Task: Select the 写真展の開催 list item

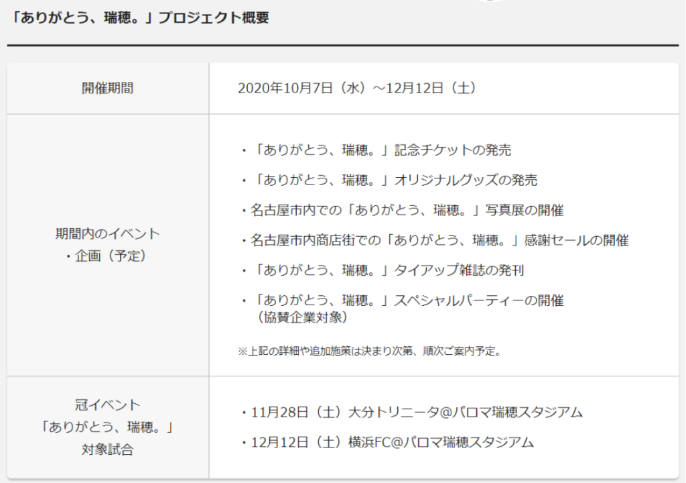Action: pyautogui.click(x=402, y=211)
